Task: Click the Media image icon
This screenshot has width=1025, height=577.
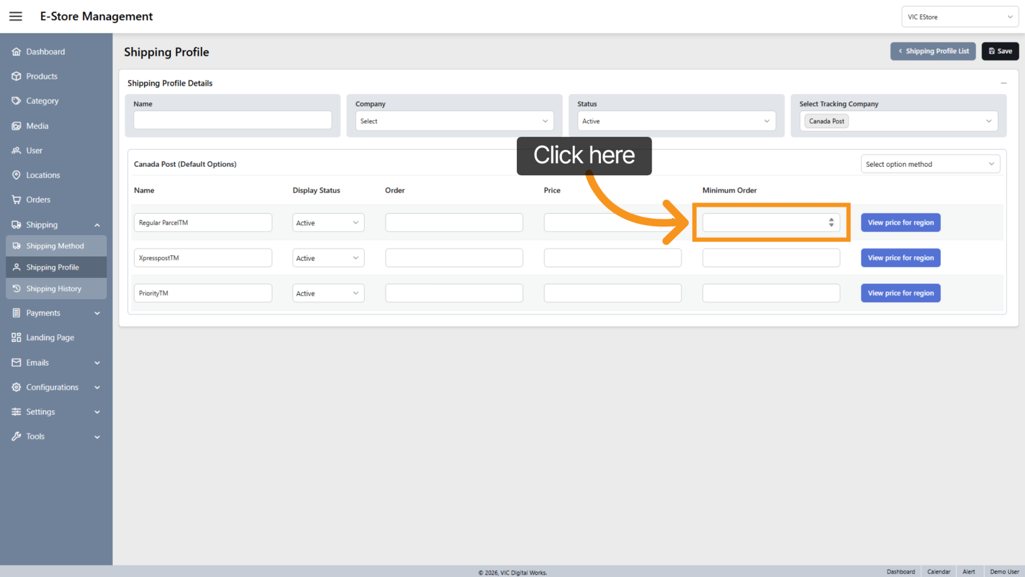Action: (16, 126)
